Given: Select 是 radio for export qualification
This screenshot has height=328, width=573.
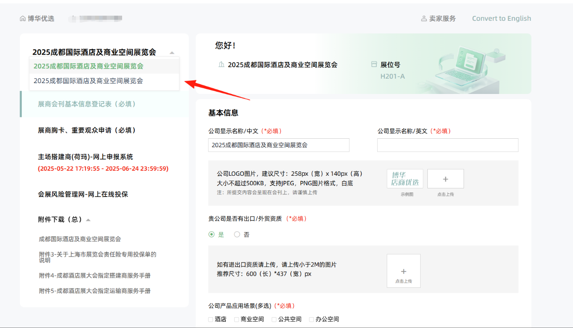Looking at the screenshot, I should pyautogui.click(x=212, y=234).
